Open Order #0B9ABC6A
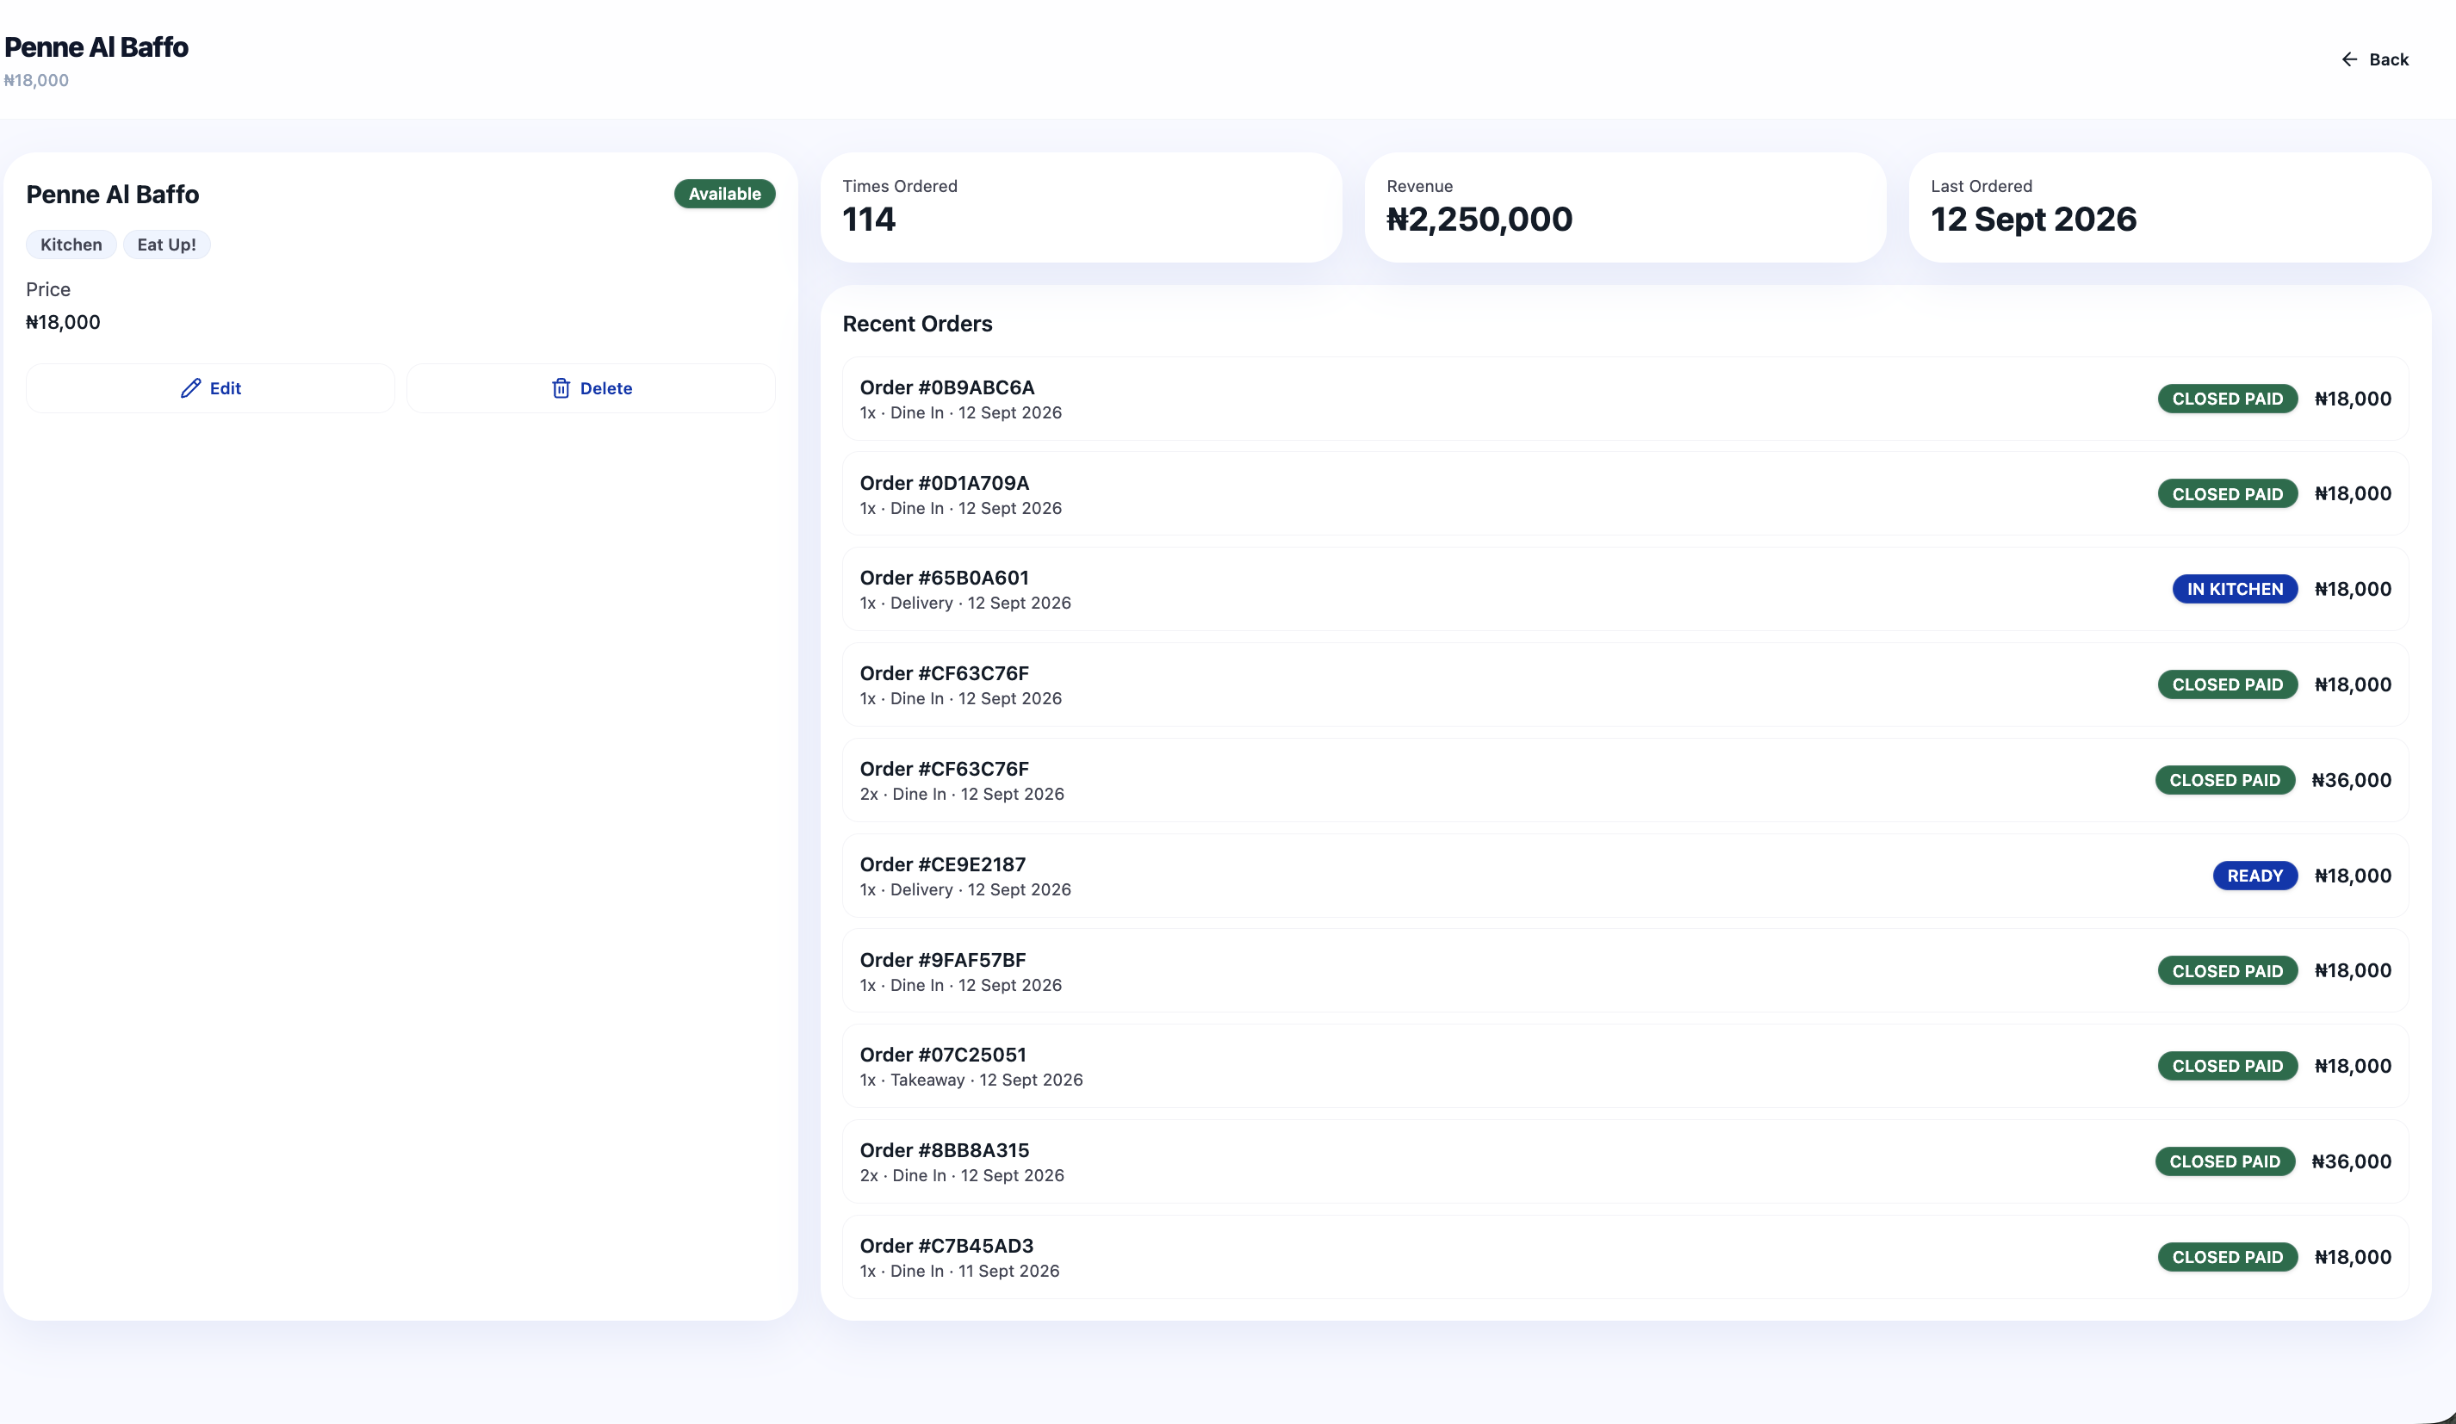The height and width of the screenshot is (1424, 2456). click(1625, 399)
